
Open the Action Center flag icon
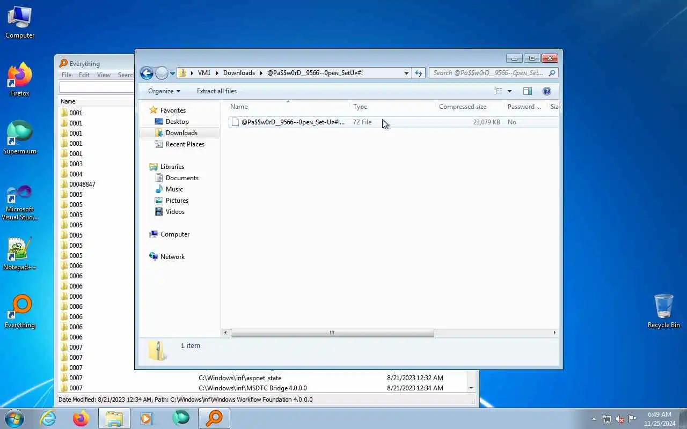(x=633, y=419)
